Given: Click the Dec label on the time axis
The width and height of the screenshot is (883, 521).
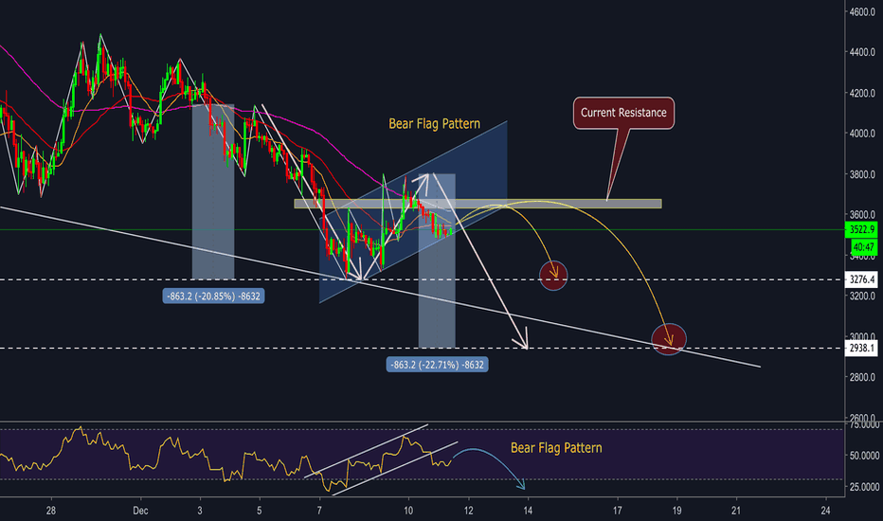Looking at the screenshot, I should (140, 511).
